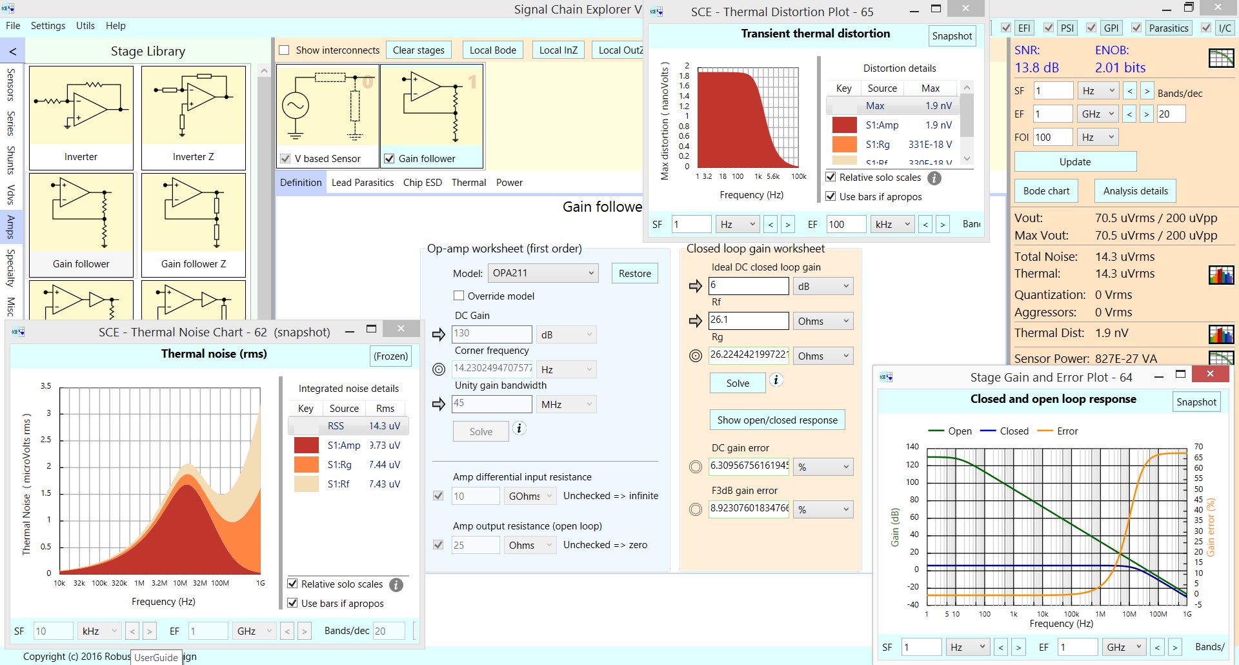Open Analysis details
The image size is (1239, 665).
pyautogui.click(x=1136, y=191)
